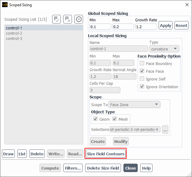Click the deselect-all icon above Scoped Sizing List
This screenshot has height=177, width=192.
click(68, 19)
